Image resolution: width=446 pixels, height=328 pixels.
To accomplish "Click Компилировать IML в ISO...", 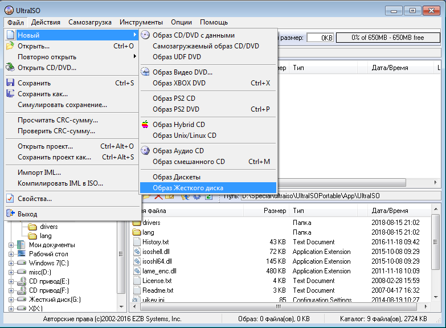I will click(72, 183).
